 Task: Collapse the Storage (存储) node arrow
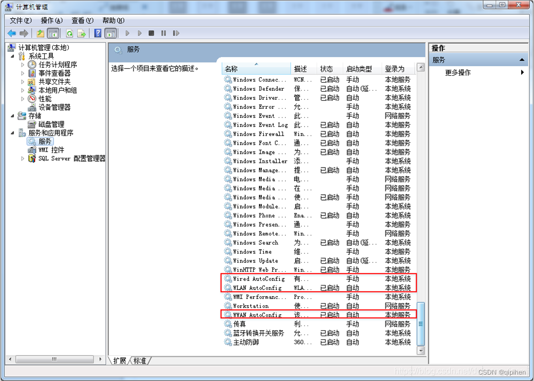point(13,116)
